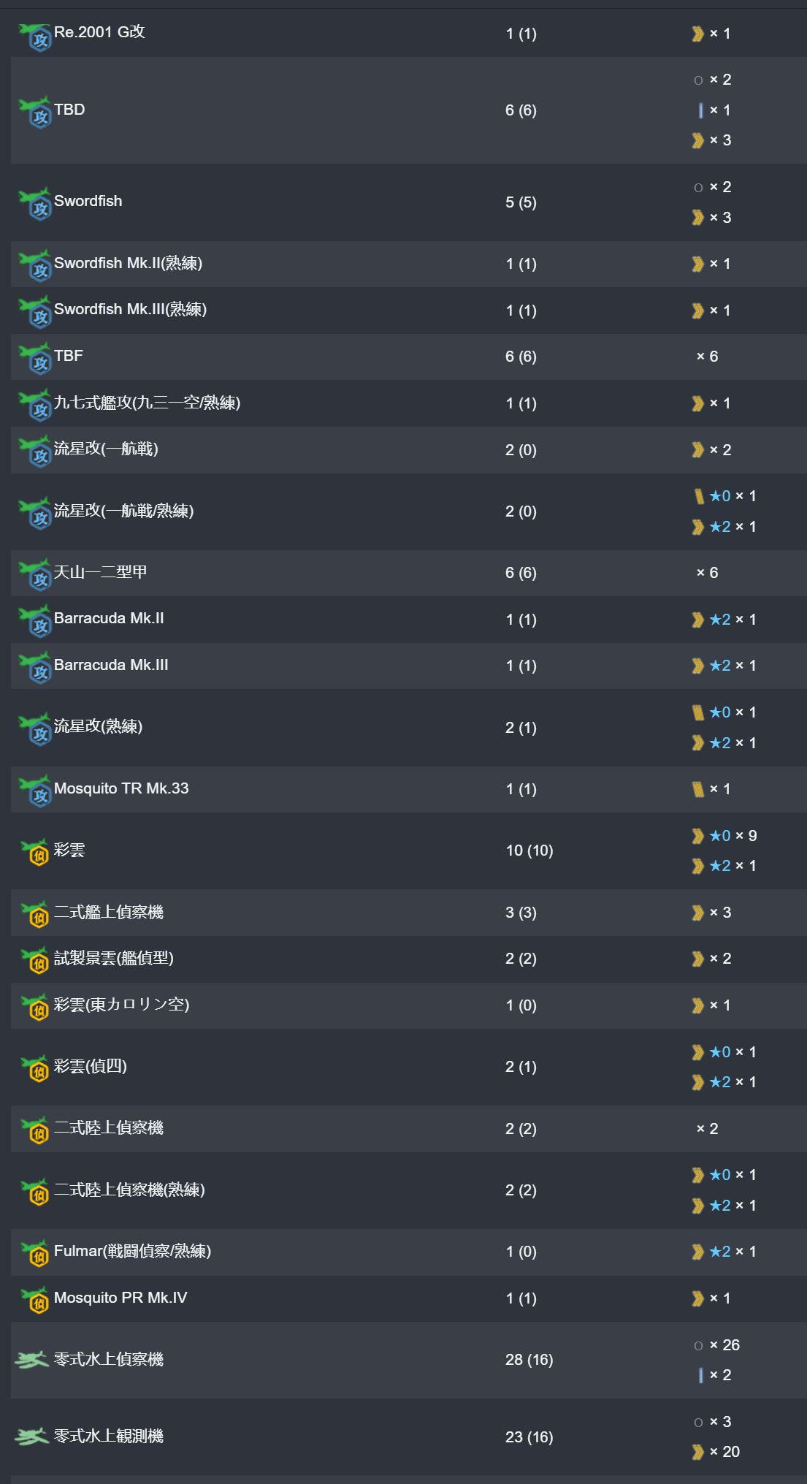Click the 二式艦上偵察機 equipment name

109,912
